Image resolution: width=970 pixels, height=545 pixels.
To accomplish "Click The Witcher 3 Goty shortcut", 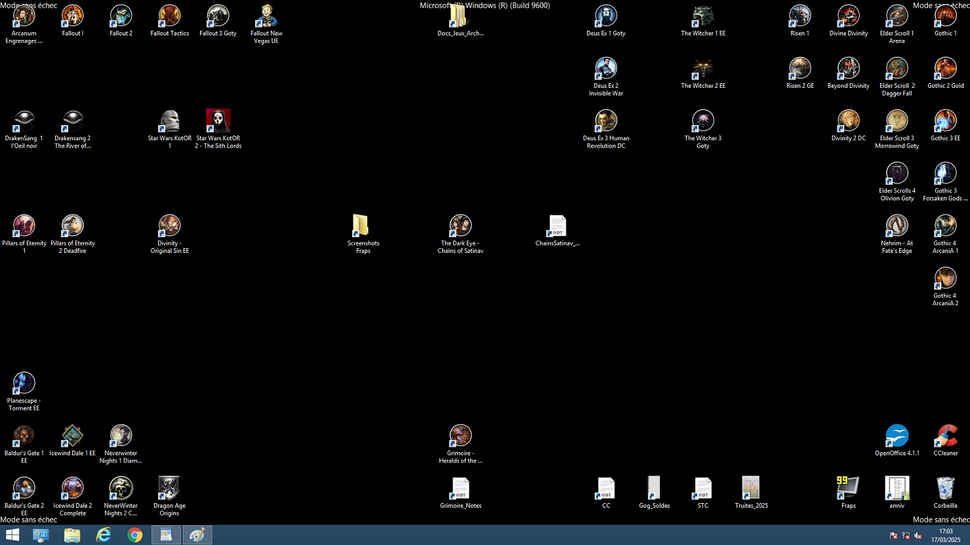I will coord(703,121).
